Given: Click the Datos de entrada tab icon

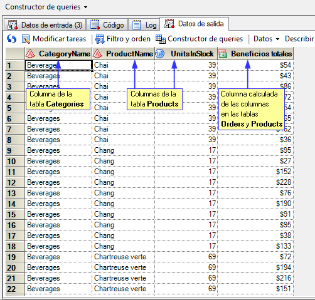Looking at the screenshot, I should (x=13, y=25).
